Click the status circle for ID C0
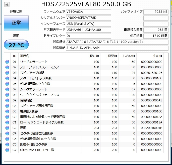 coord(7,117)
